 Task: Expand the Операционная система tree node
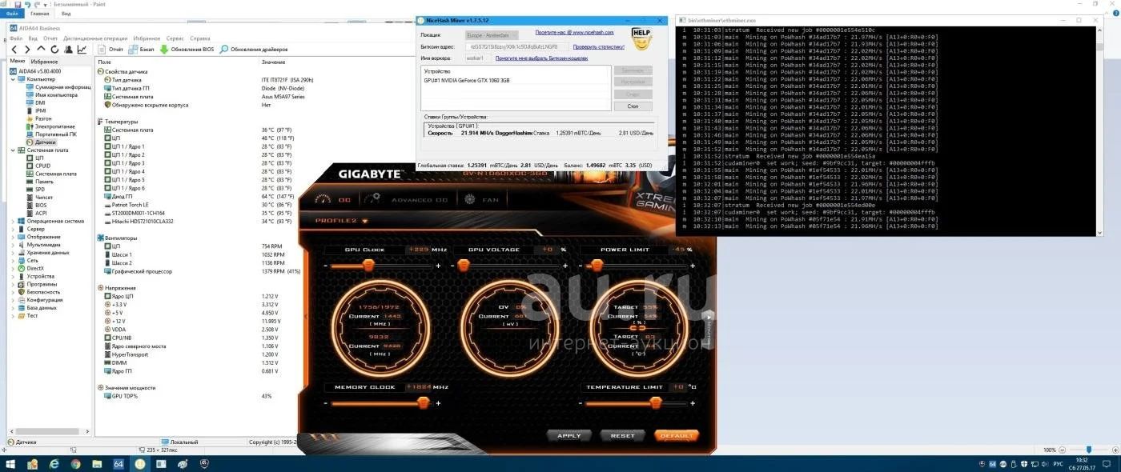[12, 221]
